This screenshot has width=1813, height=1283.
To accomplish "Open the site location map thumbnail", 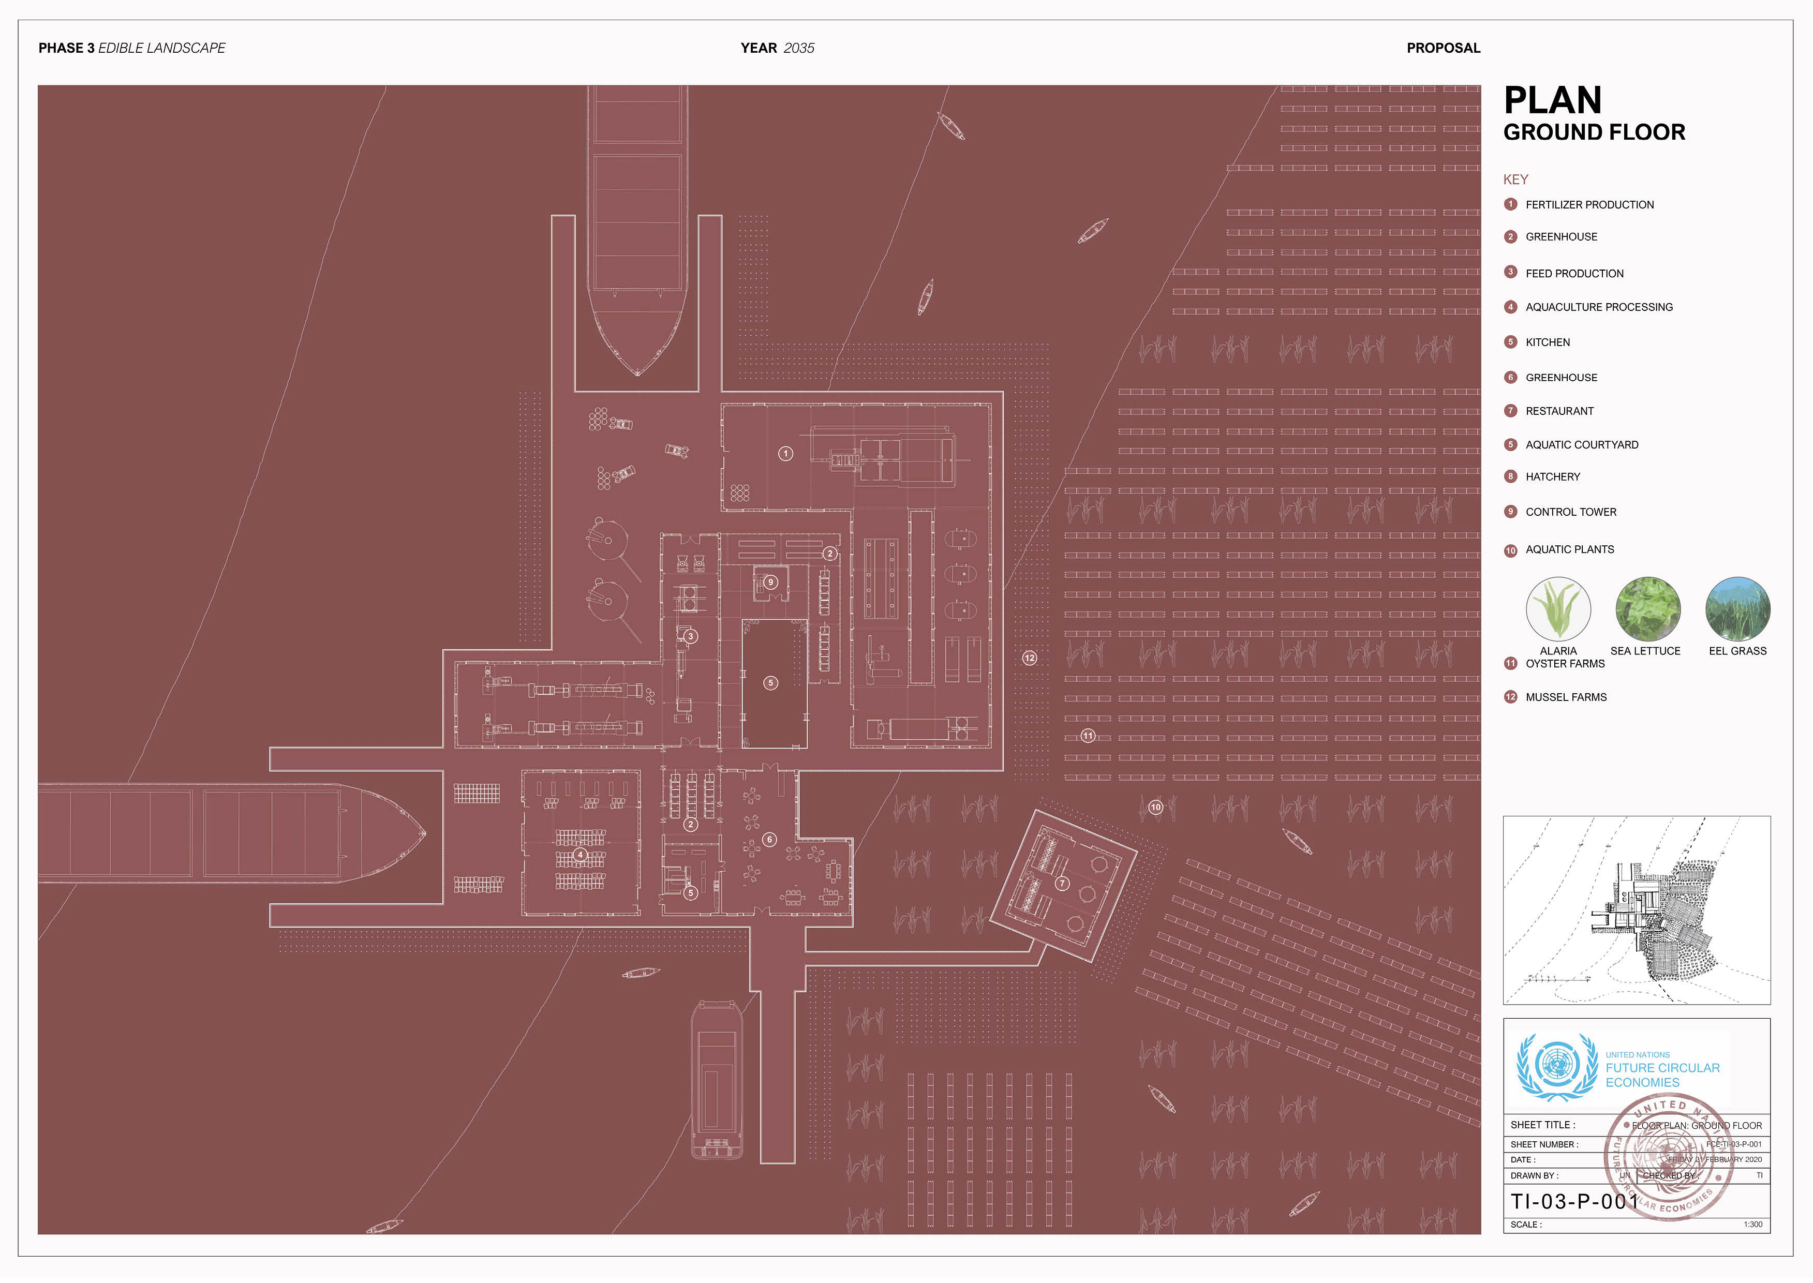I will (1636, 910).
